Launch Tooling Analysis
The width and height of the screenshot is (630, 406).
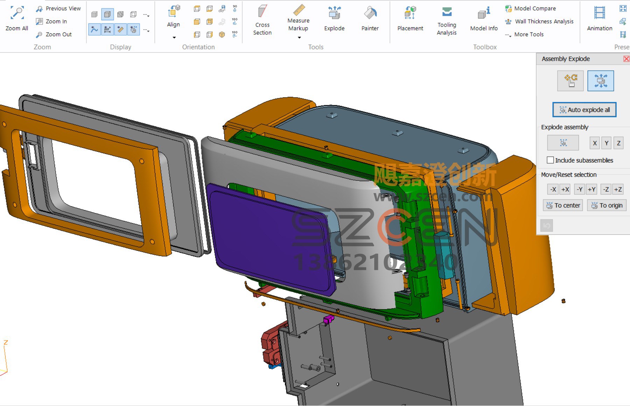447,21
